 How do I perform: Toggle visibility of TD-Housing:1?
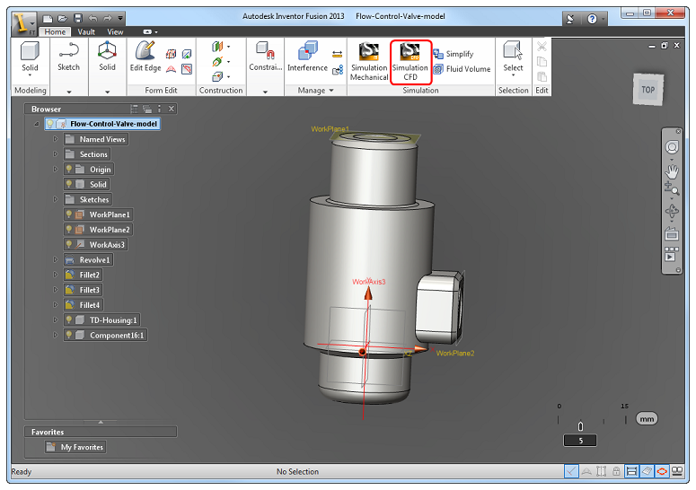pos(69,319)
